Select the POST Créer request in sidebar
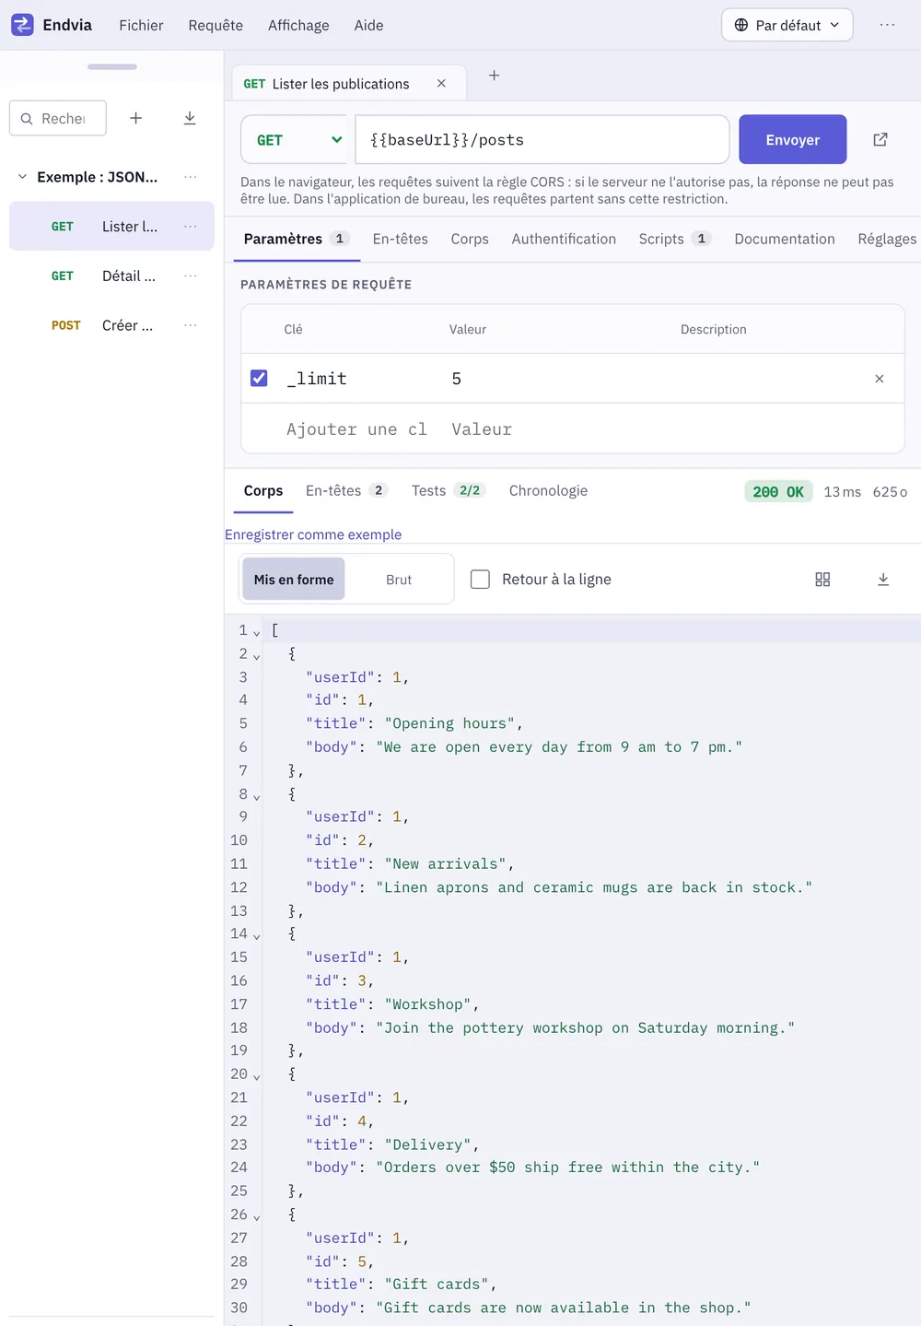Viewport: 921px width, 1326px height. point(111,325)
